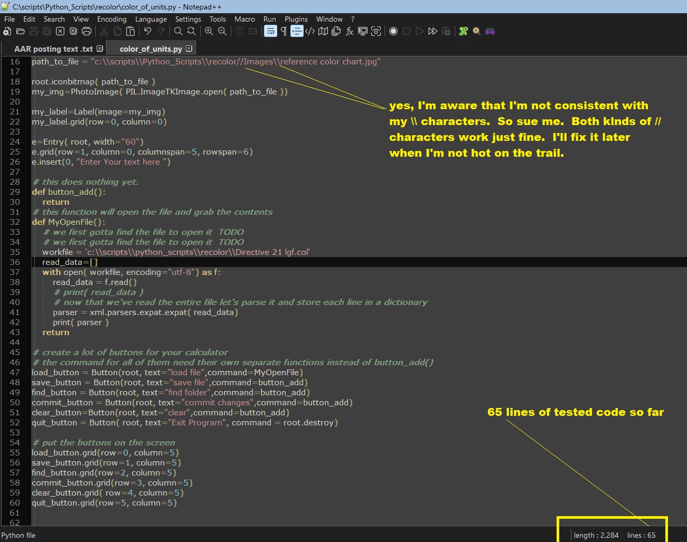Viewport: 687px width, 542px height.
Task: Click the 'read_data=[]' line
Action: [x=70, y=262]
